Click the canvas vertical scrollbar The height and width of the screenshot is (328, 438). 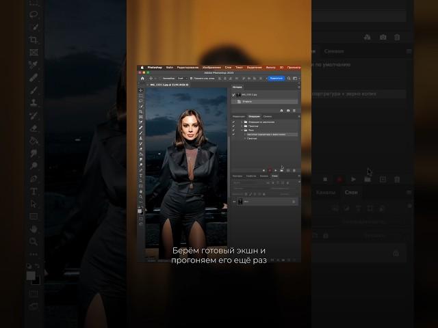click(x=229, y=167)
